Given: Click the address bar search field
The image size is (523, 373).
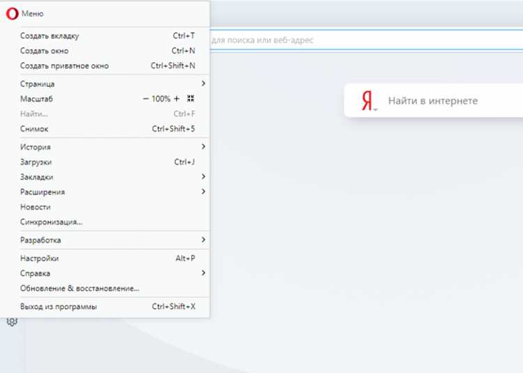Looking at the screenshot, I should point(366,40).
